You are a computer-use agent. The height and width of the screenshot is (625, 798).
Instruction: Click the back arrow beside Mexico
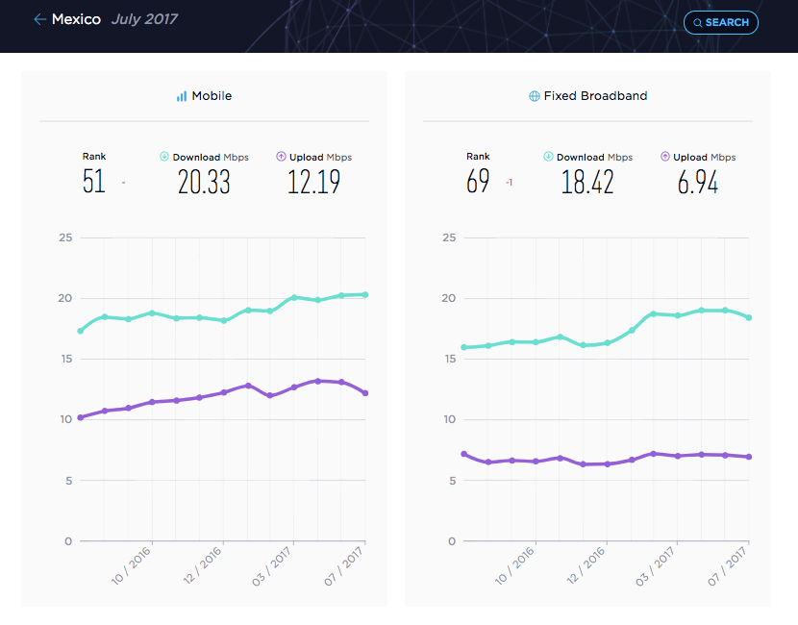pos(39,19)
